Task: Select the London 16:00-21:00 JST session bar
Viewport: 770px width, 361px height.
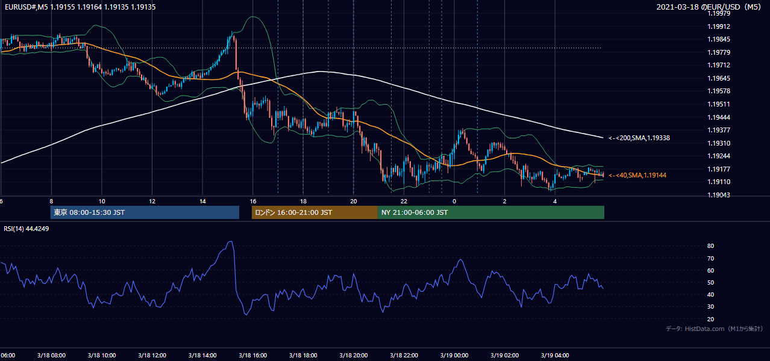Action: pos(315,212)
